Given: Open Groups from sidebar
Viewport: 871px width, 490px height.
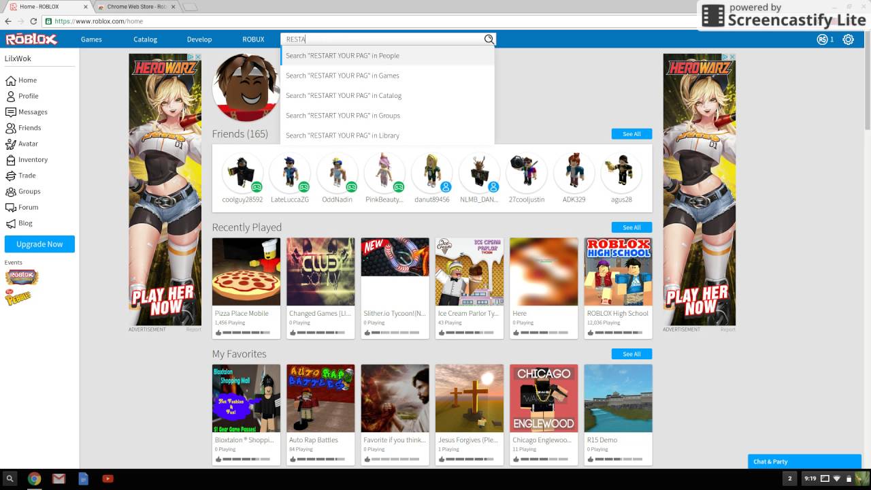Looking at the screenshot, I should tap(29, 191).
